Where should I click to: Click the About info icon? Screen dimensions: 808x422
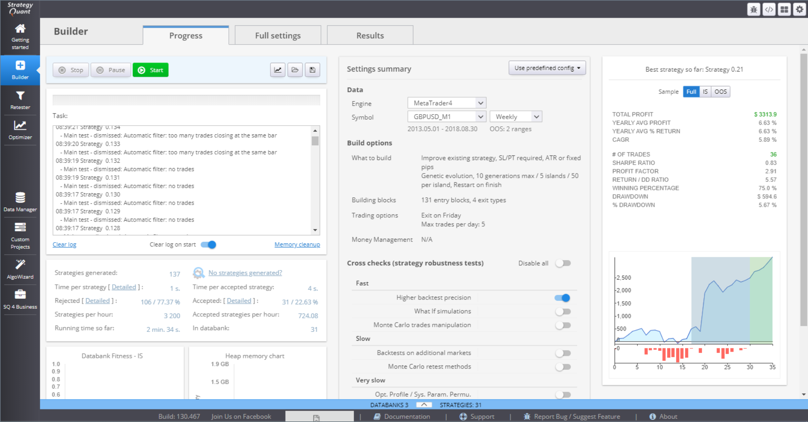click(653, 417)
